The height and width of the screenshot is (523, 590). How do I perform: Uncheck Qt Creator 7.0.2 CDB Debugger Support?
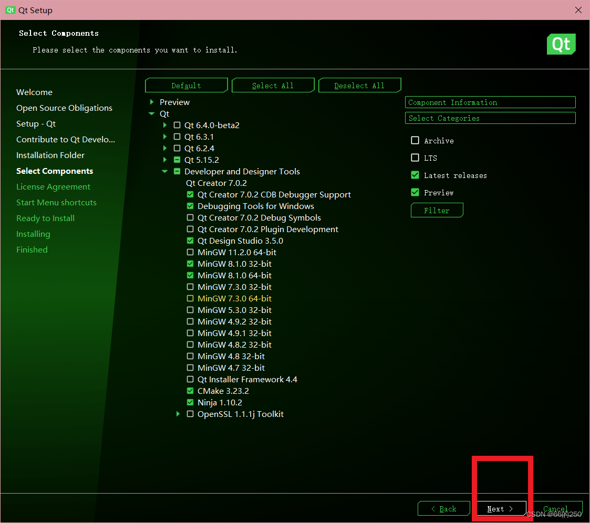tap(190, 194)
